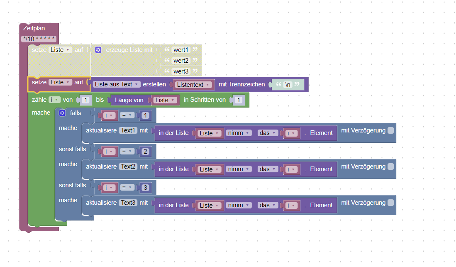This screenshot has width=456, height=267.
Task: Toggle 'mit Verzögerung' checkbox on the Text2 block
Action: pyautogui.click(x=391, y=167)
